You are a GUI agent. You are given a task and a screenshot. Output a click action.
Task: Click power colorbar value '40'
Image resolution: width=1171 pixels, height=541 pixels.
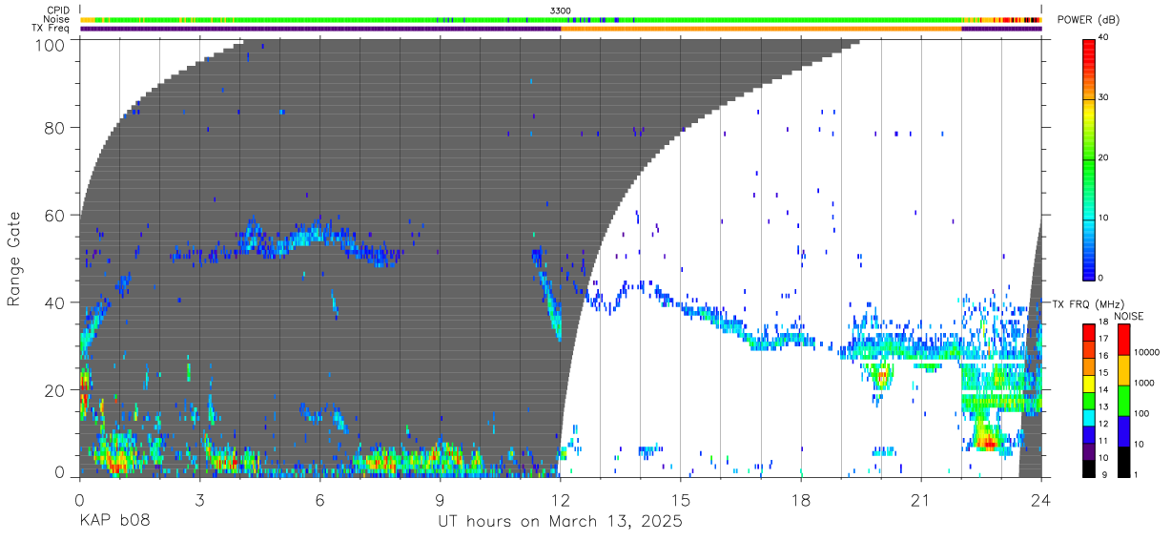(x=1105, y=38)
